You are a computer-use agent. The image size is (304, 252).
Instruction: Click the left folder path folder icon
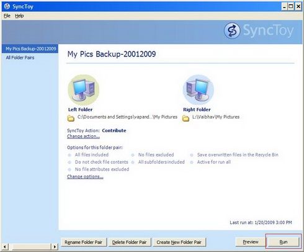click(71, 119)
